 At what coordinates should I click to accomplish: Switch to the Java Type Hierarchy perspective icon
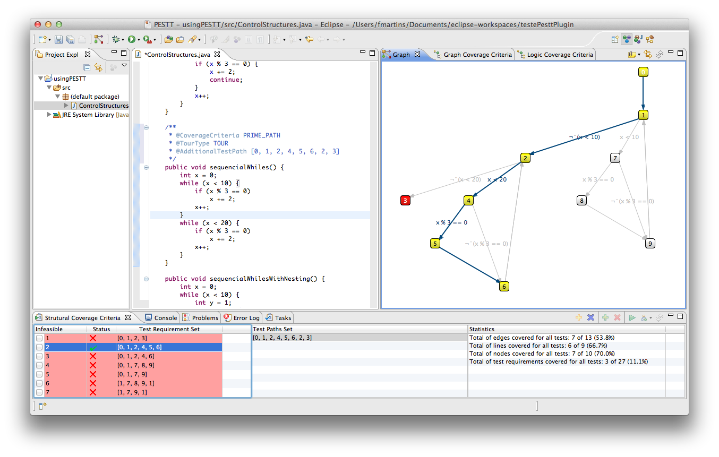click(x=649, y=39)
